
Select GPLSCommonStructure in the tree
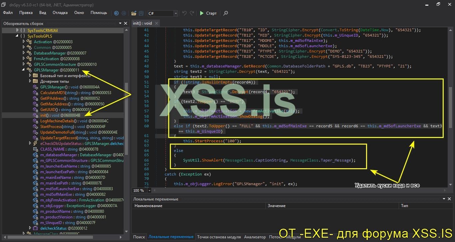click(x=65, y=64)
